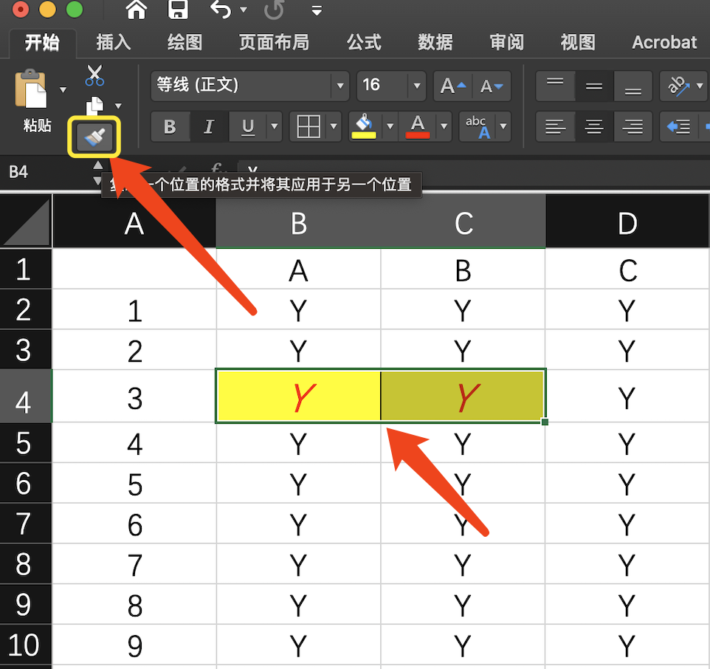Click the Decrease Font Size icon
The height and width of the screenshot is (669, 710).
point(492,86)
